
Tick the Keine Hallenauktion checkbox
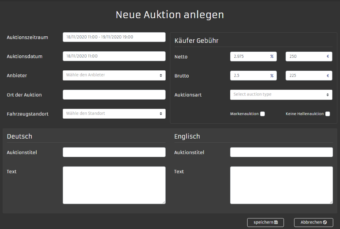[x=327, y=114]
